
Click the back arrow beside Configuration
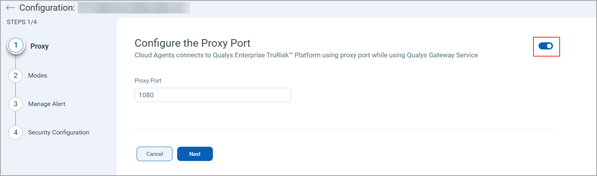click(11, 8)
